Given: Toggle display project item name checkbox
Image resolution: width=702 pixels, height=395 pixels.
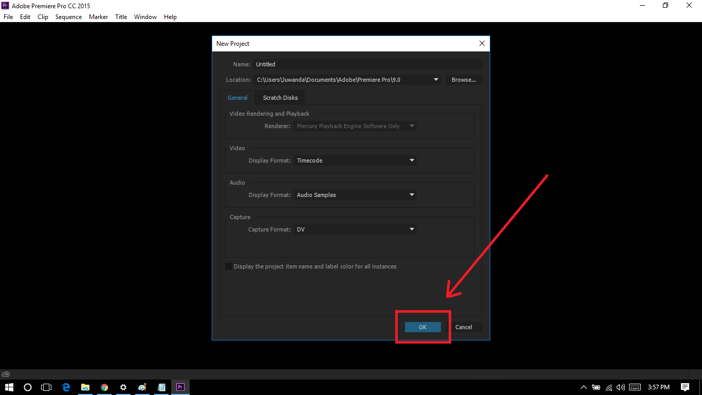Looking at the screenshot, I should (x=229, y=266).
